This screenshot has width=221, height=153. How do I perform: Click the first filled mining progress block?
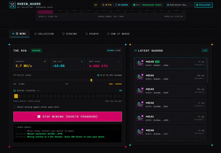click(16, 96)
